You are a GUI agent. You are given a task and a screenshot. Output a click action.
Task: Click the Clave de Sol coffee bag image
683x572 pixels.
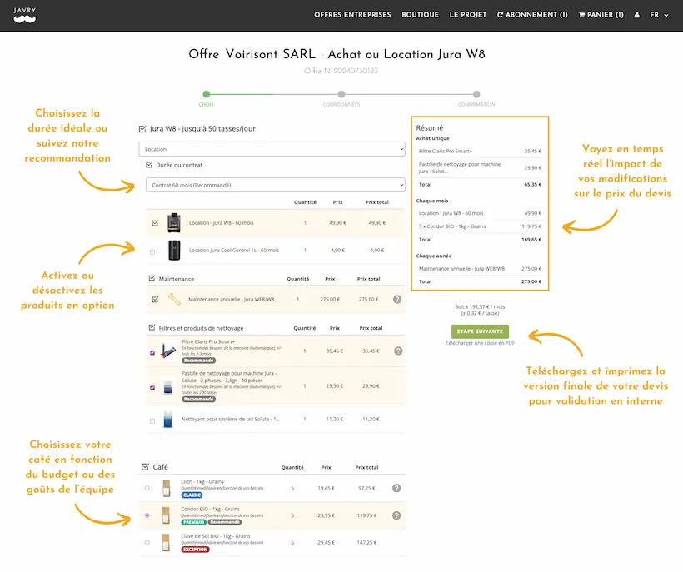pyautogui.click(x=166, y=542)
